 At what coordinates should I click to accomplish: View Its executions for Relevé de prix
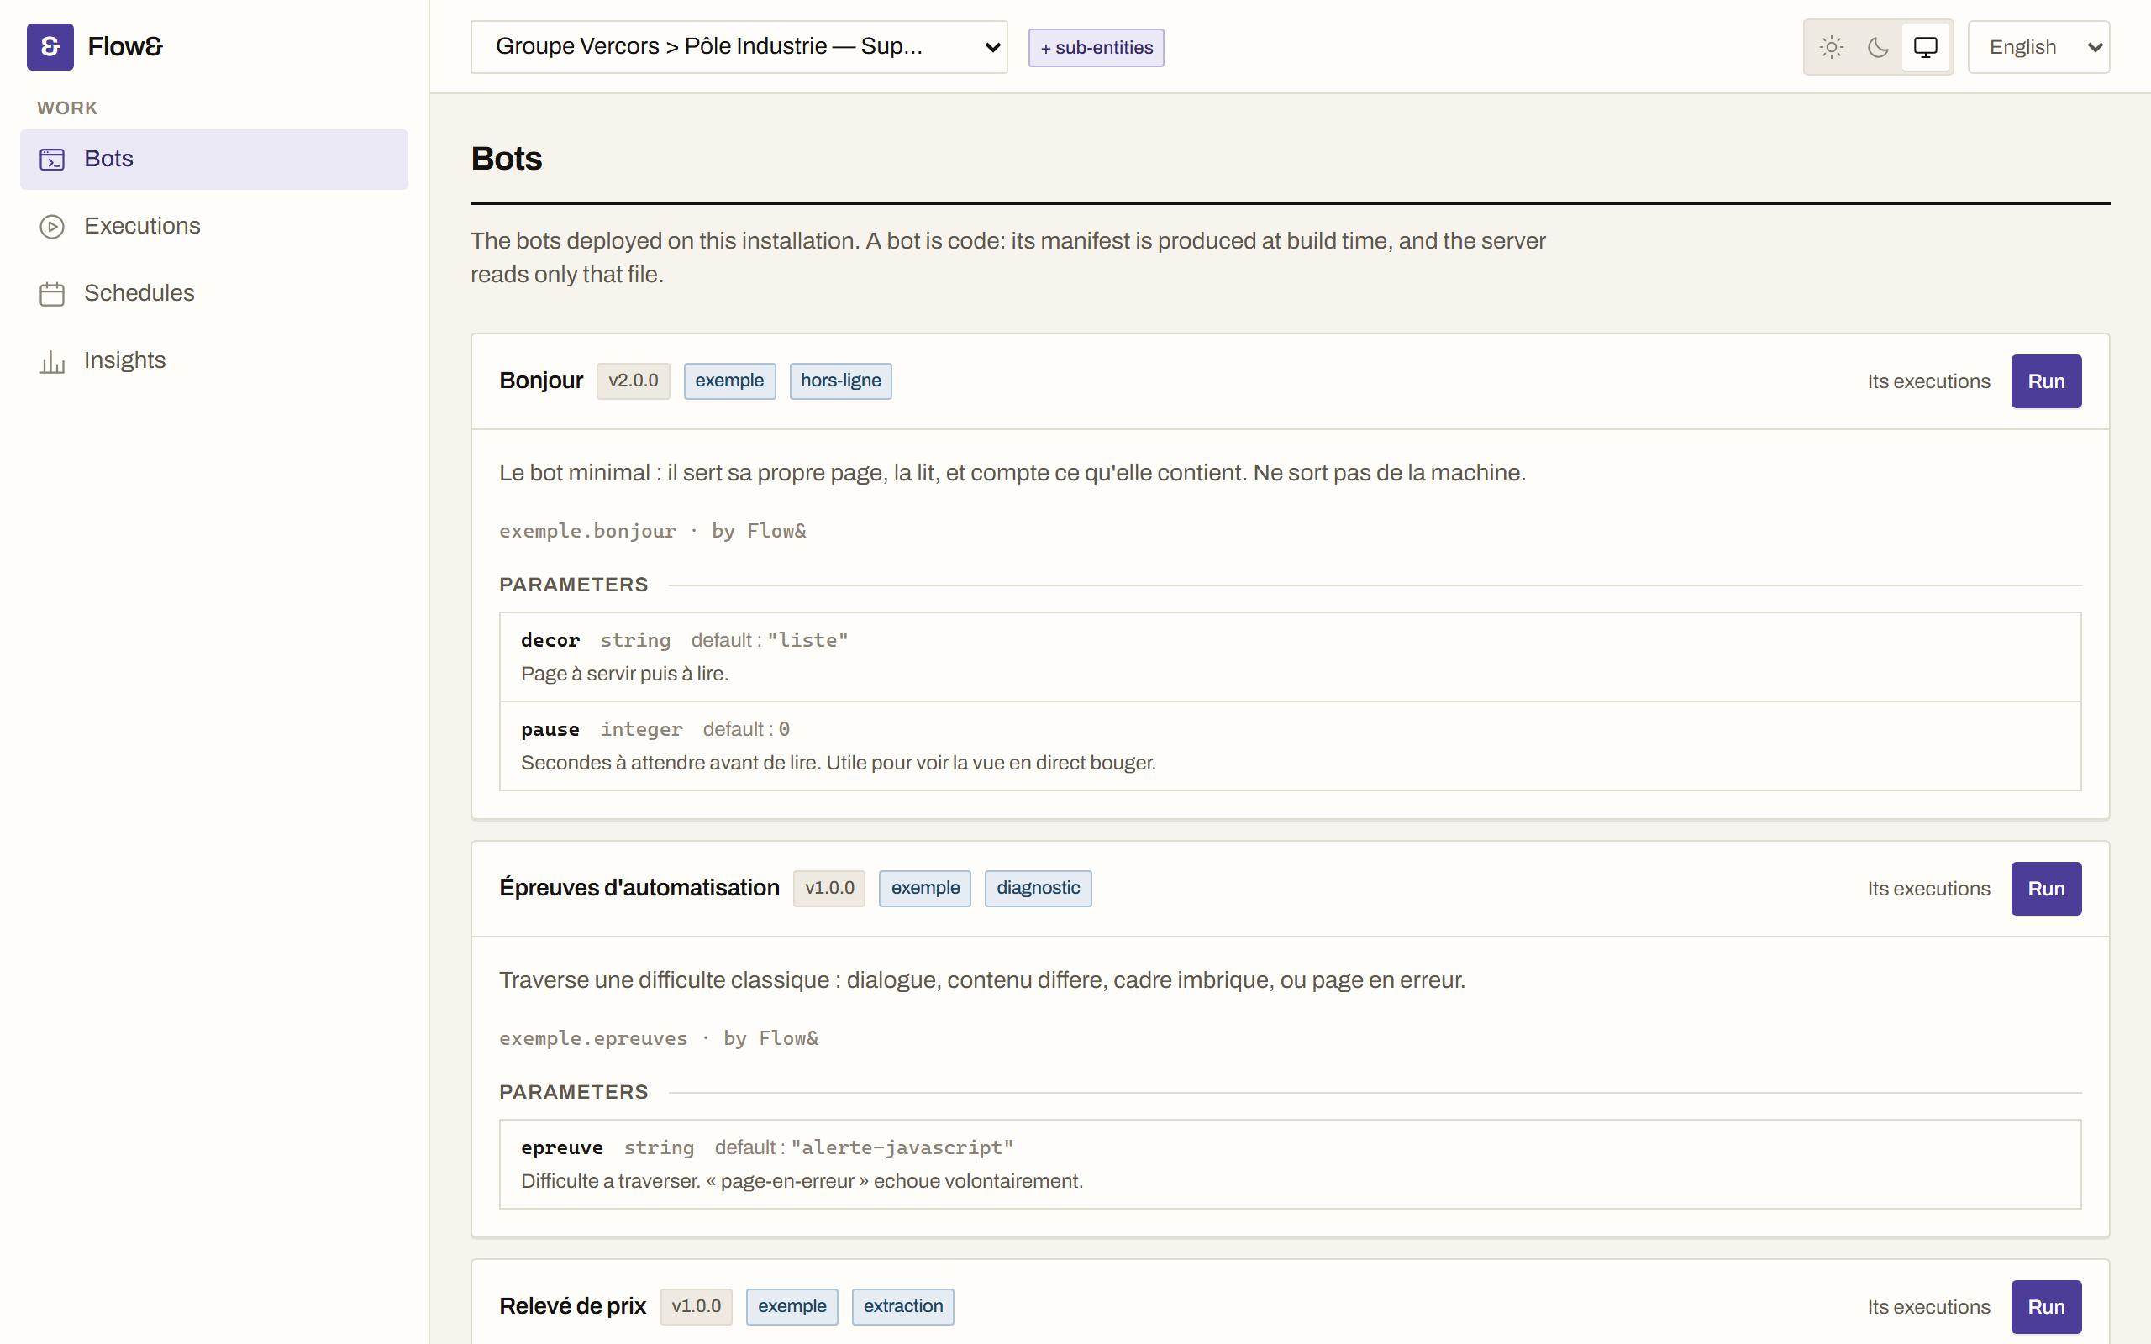(1927, 1307)
